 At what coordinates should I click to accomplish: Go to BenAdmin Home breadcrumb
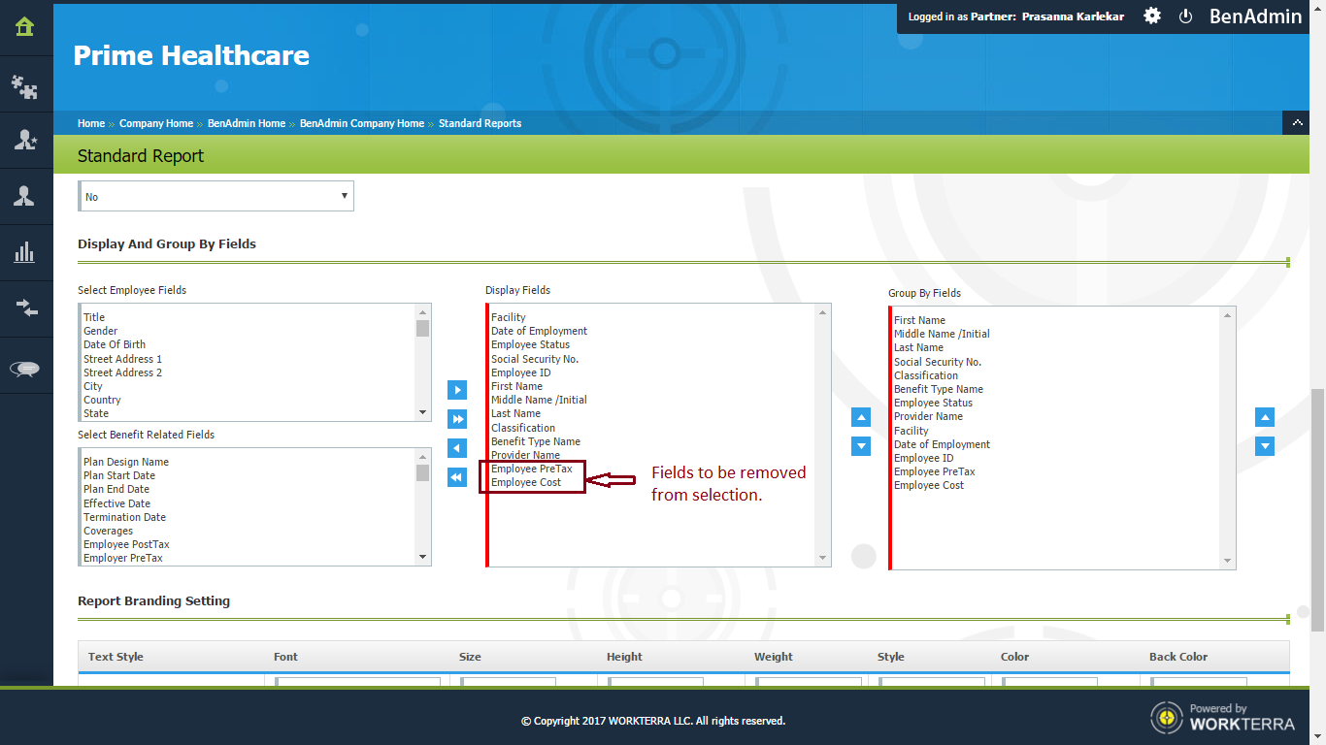(x=247, y=123)
